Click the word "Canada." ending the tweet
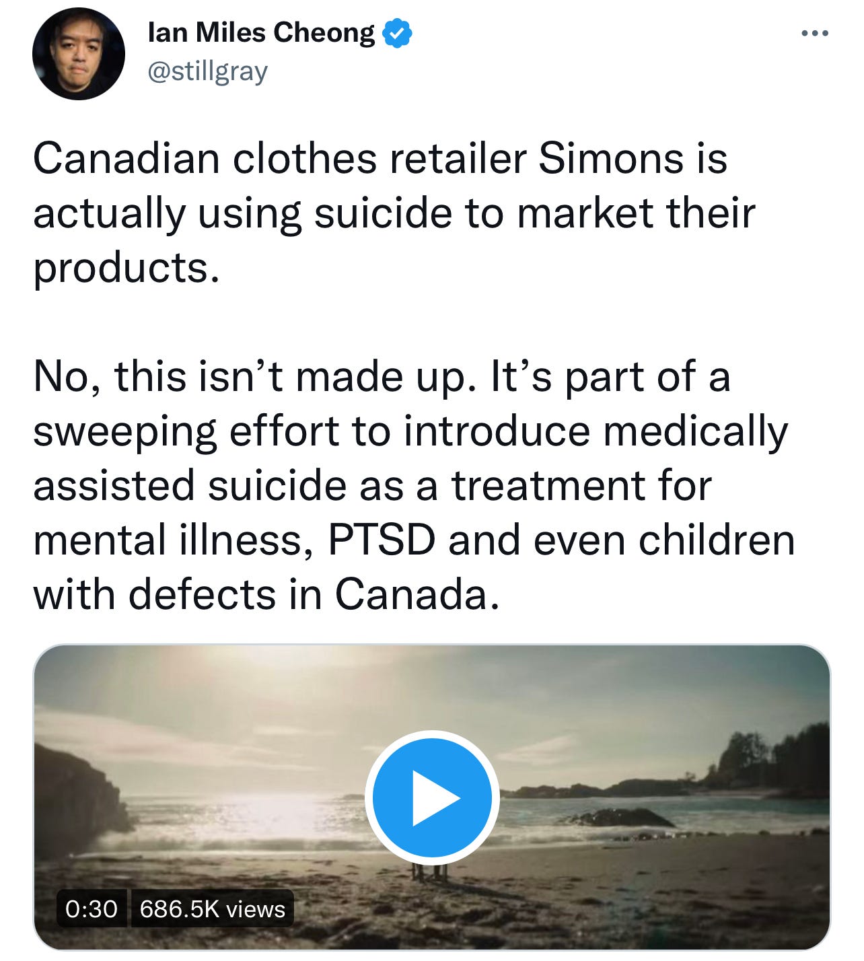The width and height of the screenshot is (864, 961). pyautogui.click(x=418, y=594)
